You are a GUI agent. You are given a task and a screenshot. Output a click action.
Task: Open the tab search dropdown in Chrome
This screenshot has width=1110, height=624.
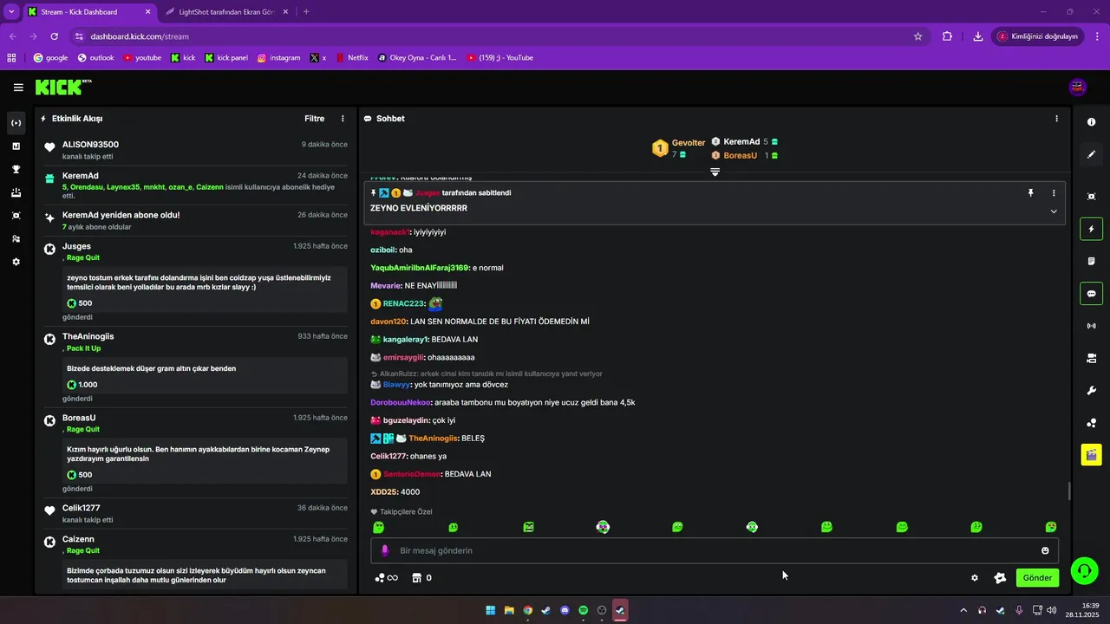(x=11, y=12)
